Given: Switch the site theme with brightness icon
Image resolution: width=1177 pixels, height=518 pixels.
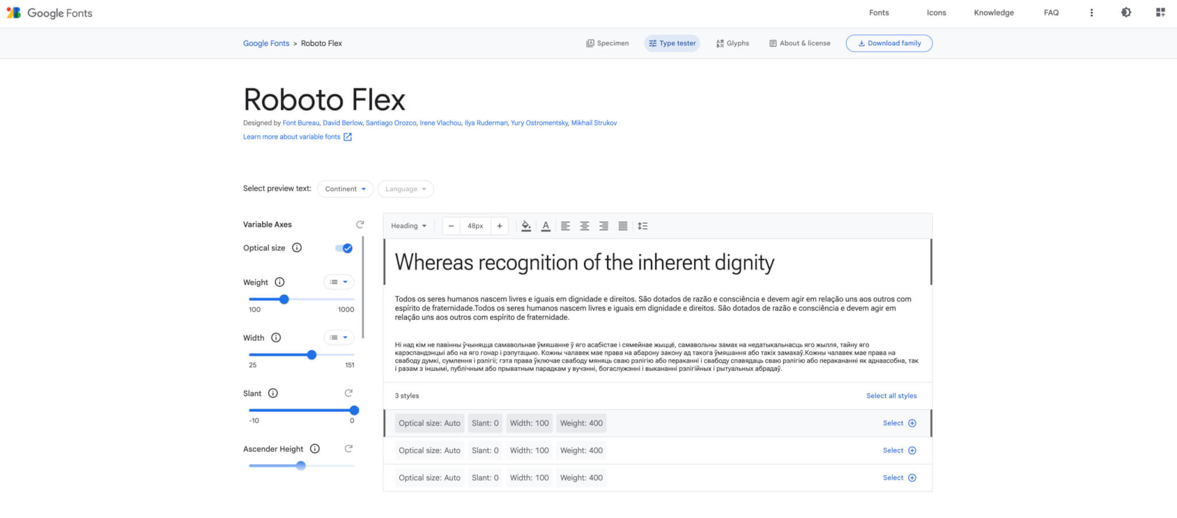Looking at the screenshot, I should point(1126,13).
